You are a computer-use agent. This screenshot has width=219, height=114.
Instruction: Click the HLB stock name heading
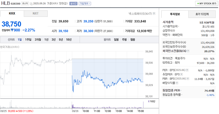click(x=5, y=3)
